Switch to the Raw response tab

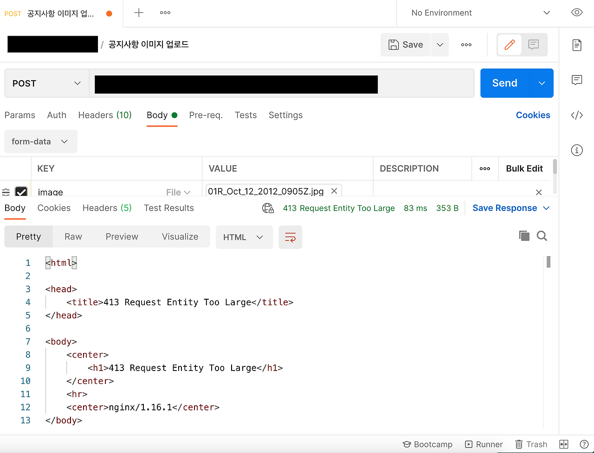[x=73, y=236]
